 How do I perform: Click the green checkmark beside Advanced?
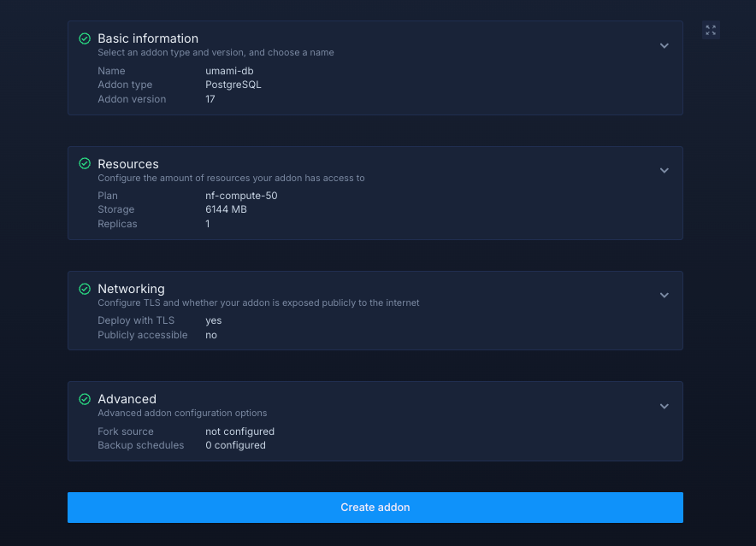coord(85,399)
